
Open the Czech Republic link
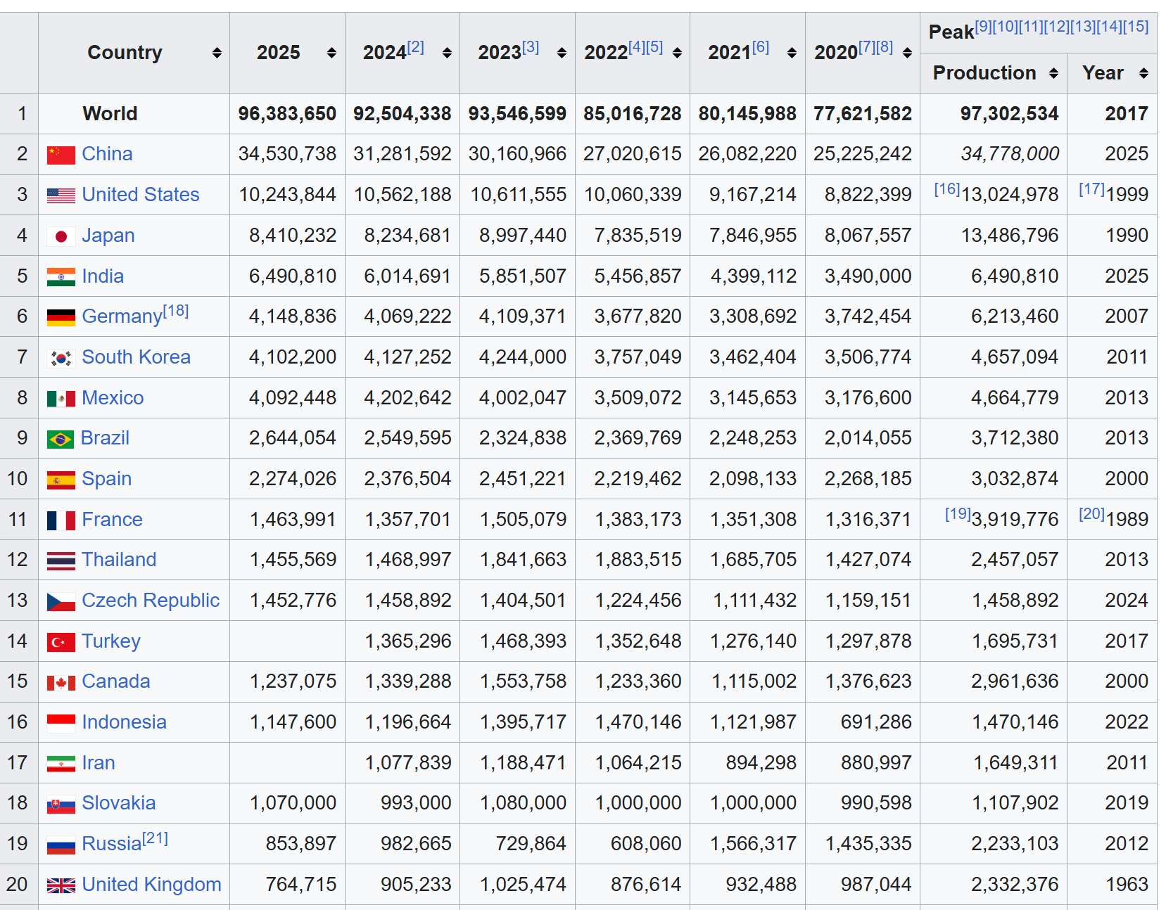click(x=151, y=601)
